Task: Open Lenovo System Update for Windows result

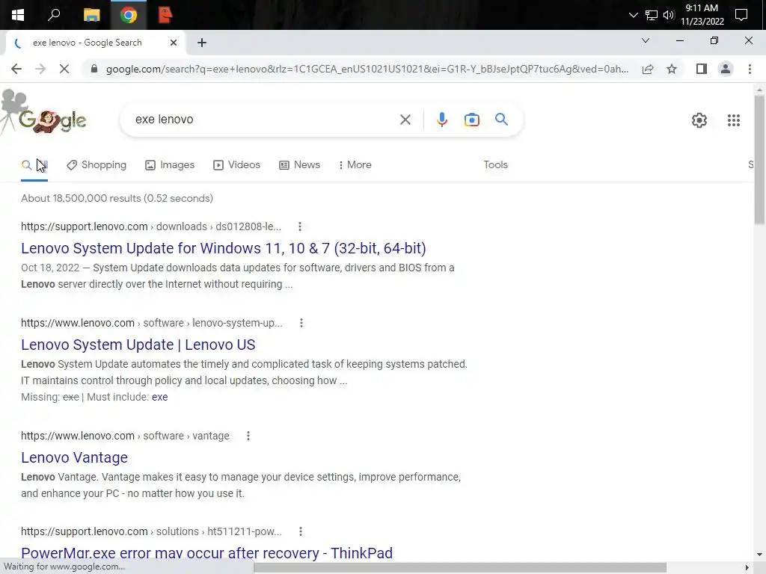Action: pyautogui.click(x=223, y=248)
